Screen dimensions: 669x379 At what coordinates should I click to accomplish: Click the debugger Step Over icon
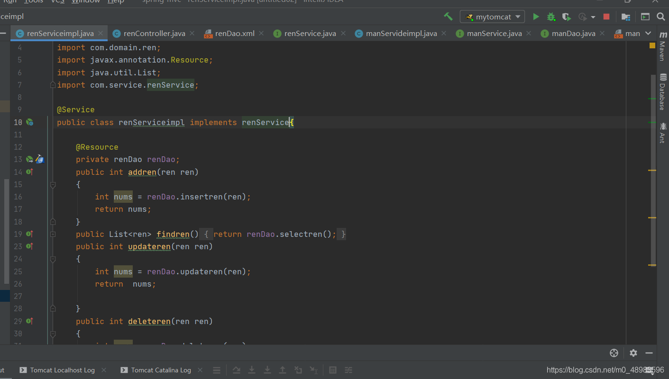point(236,370)
